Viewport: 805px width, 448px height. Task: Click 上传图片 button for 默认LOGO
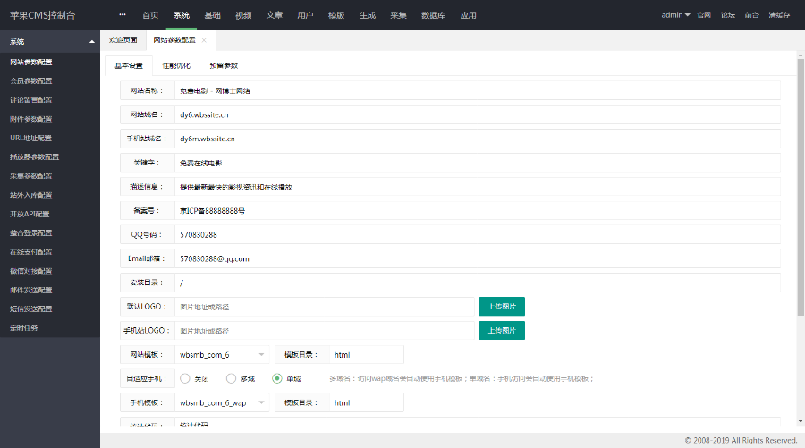click(502, 306)
